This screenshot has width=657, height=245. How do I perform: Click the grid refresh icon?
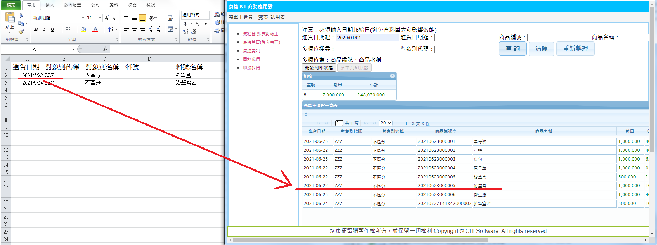306,114
